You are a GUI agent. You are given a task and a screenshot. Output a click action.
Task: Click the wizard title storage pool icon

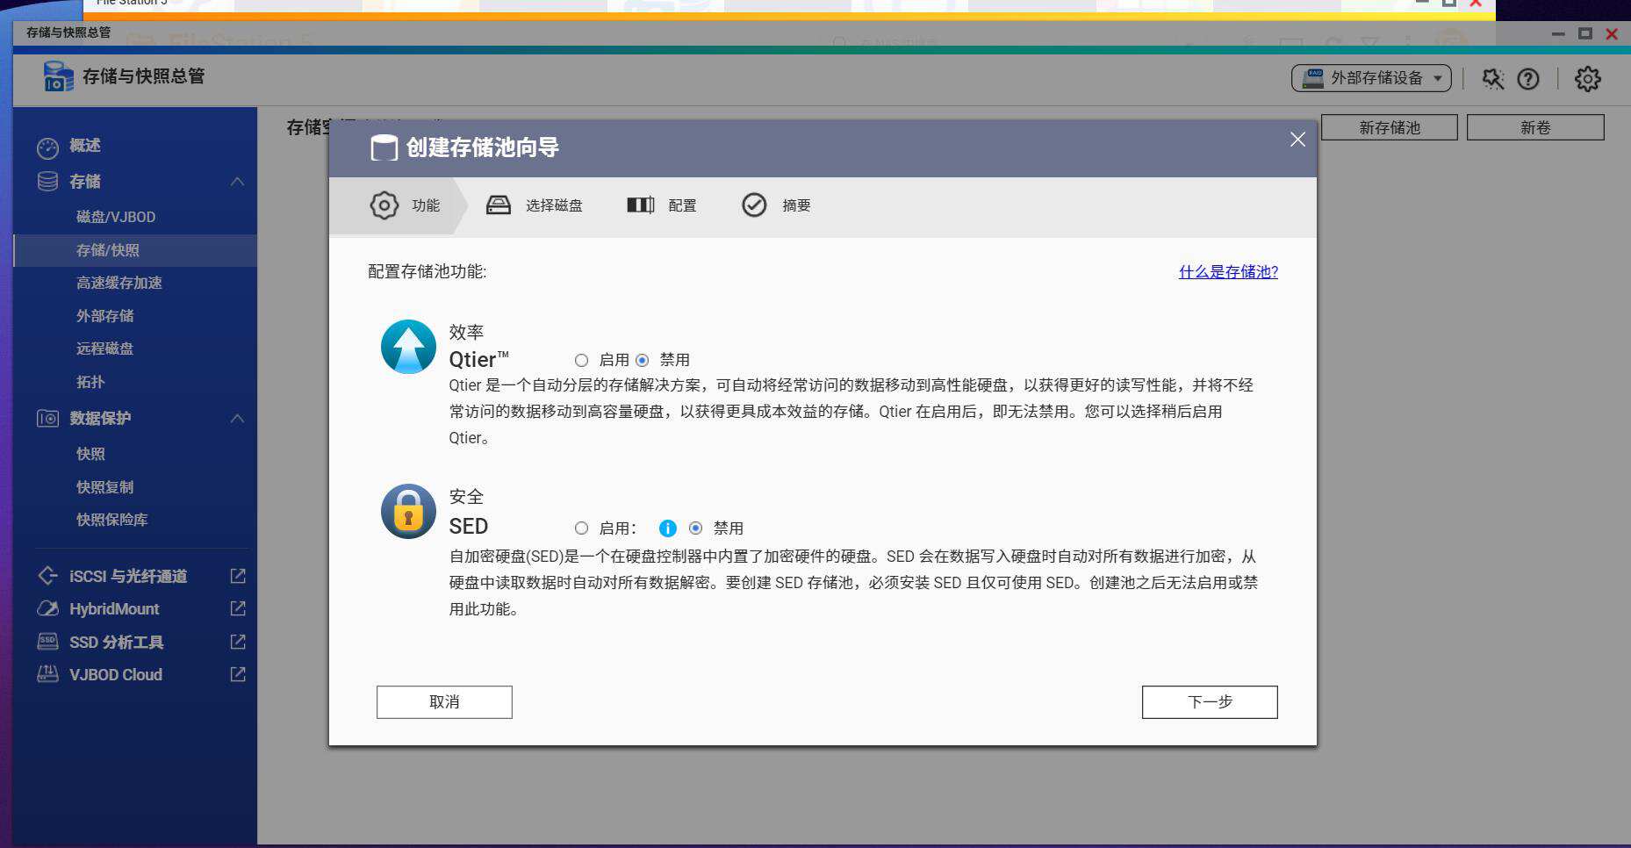384,147
